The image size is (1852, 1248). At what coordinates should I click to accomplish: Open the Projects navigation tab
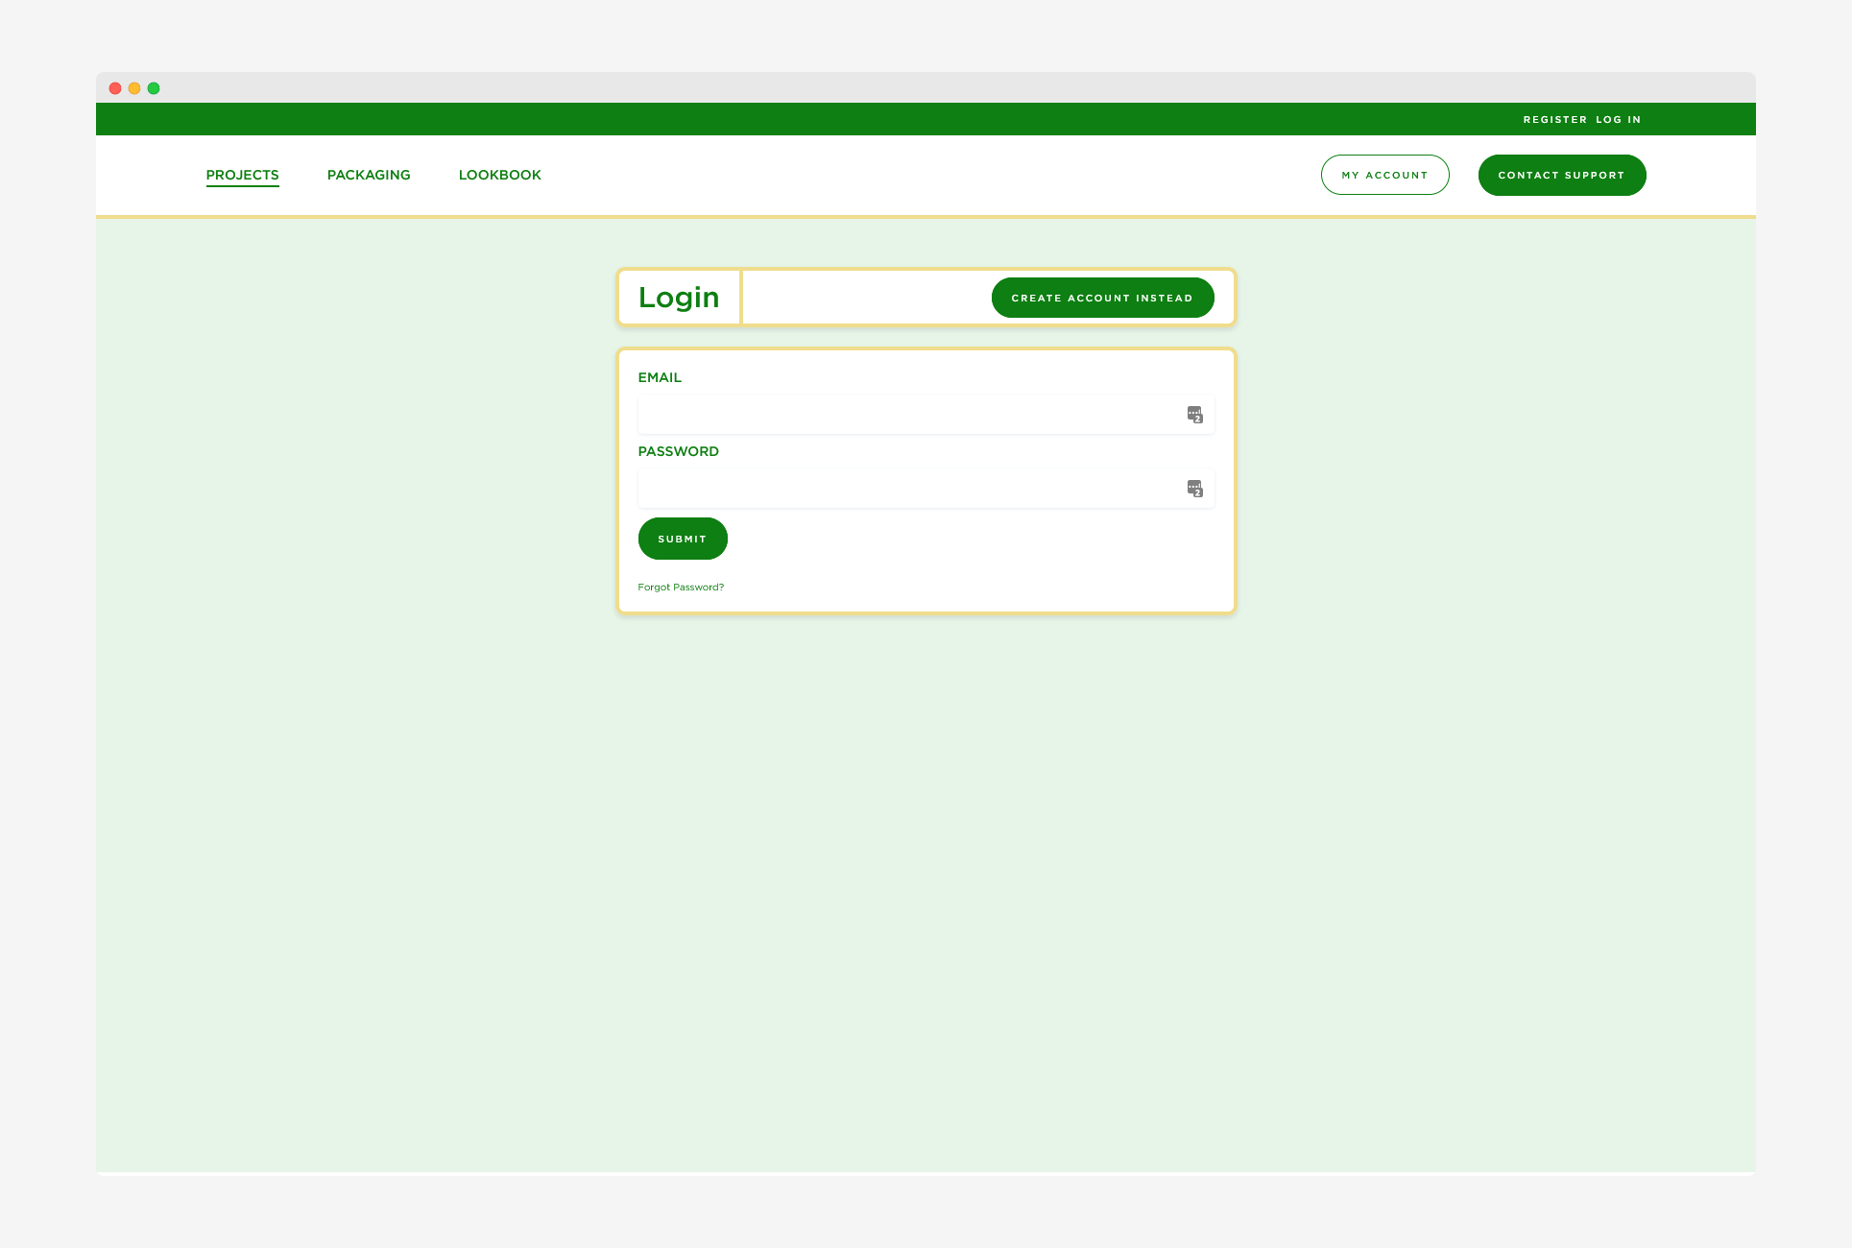coord(242,175)
